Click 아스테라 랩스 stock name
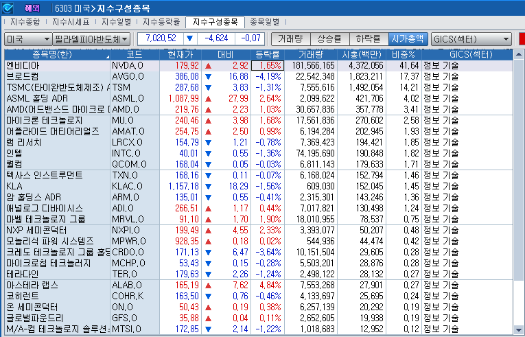525x337 pixels. click(32, 286)
